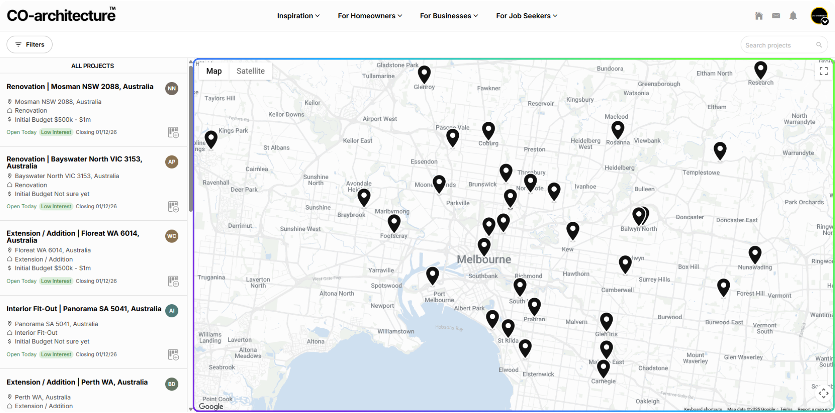Viewport: 835px width, 413px height.
Task: Click the profile avatar in header
Action: point(819,16)
